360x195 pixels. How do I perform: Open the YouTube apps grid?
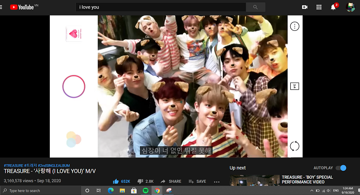(319, 7)
